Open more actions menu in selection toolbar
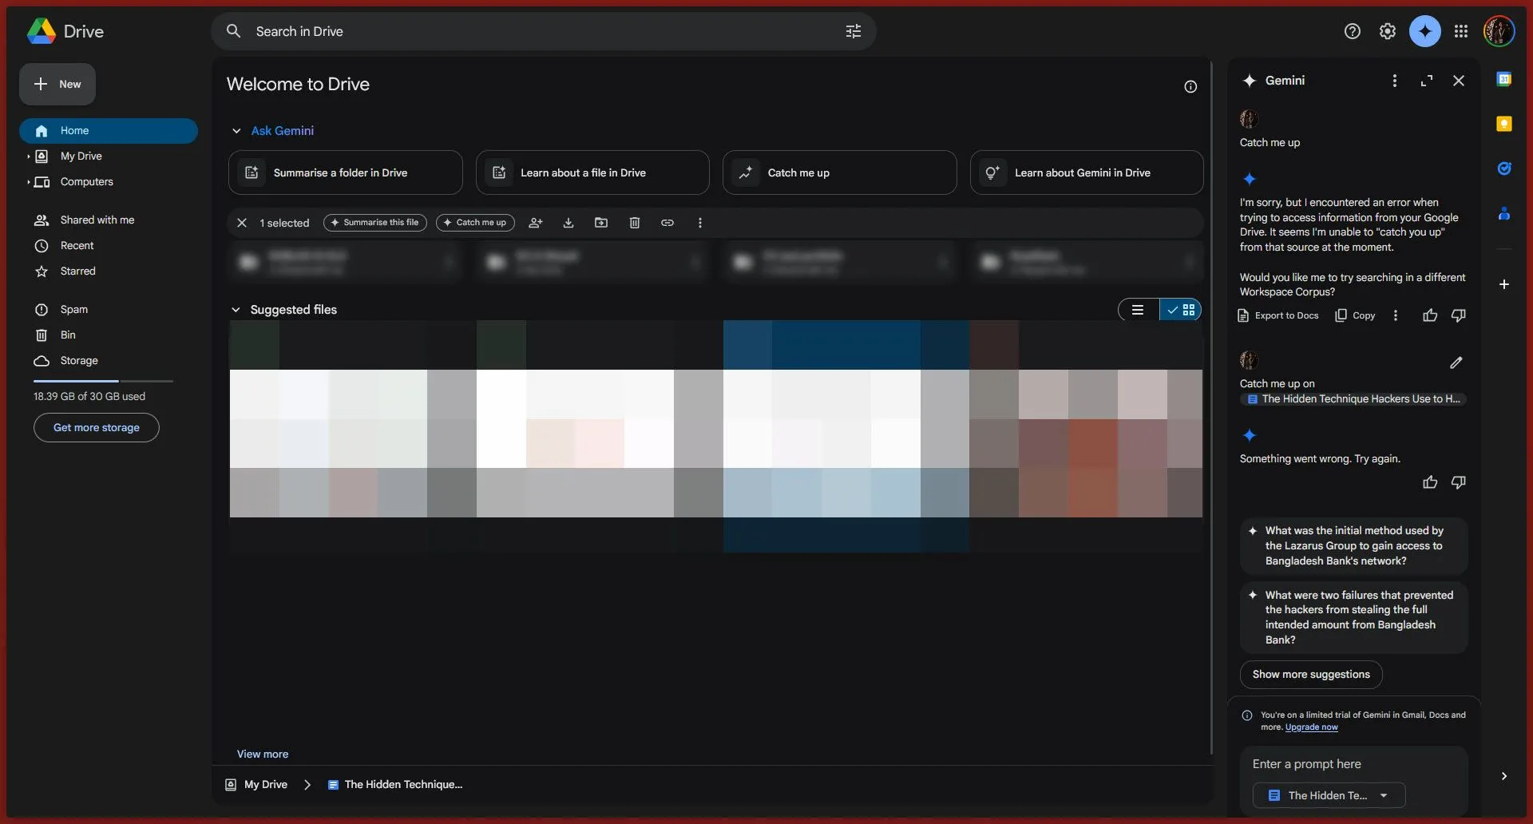 point(700,223)
